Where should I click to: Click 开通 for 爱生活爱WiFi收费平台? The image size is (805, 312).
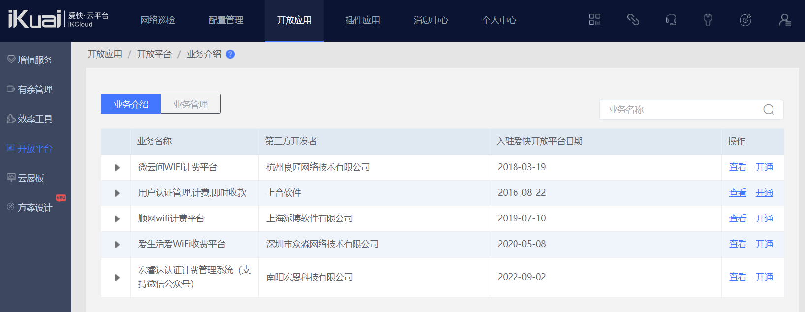click(x=764, y=244)
